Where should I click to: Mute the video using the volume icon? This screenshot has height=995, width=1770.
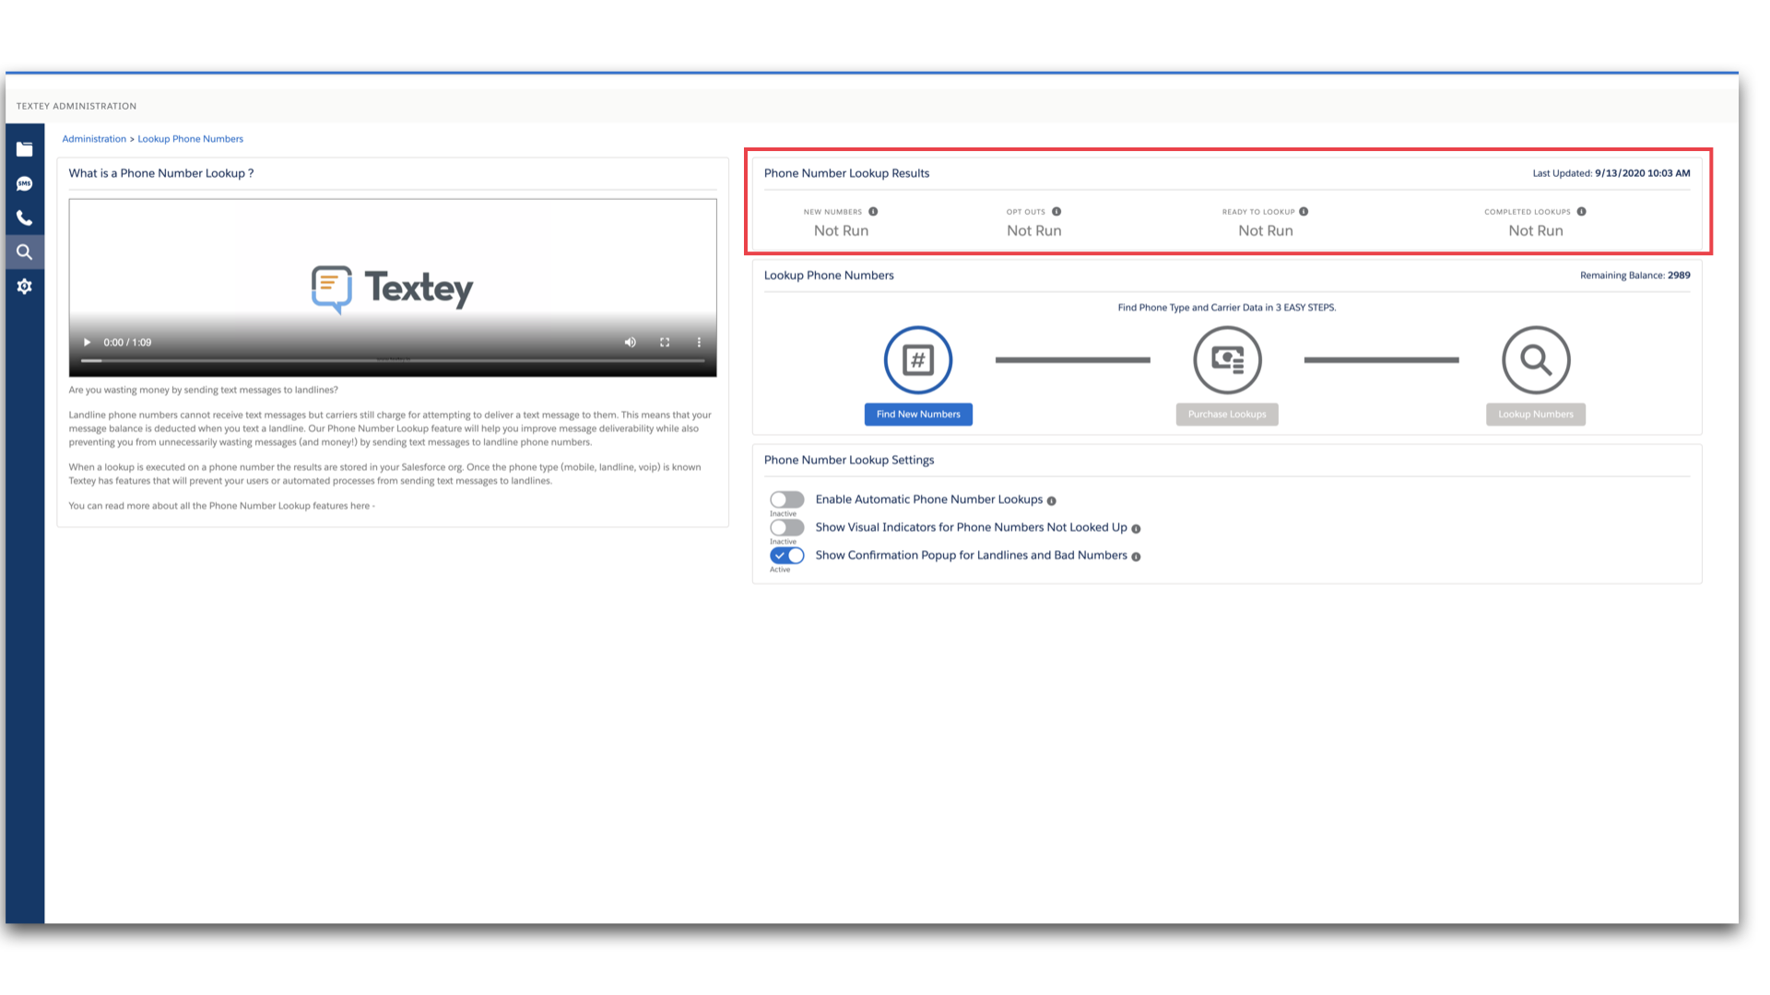coord(631,343)
